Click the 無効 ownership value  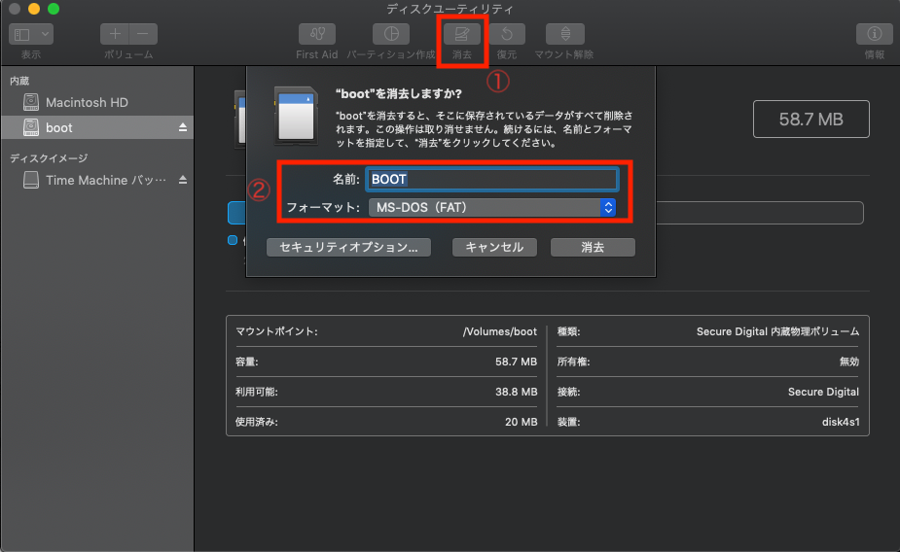(x=848, y=362)
